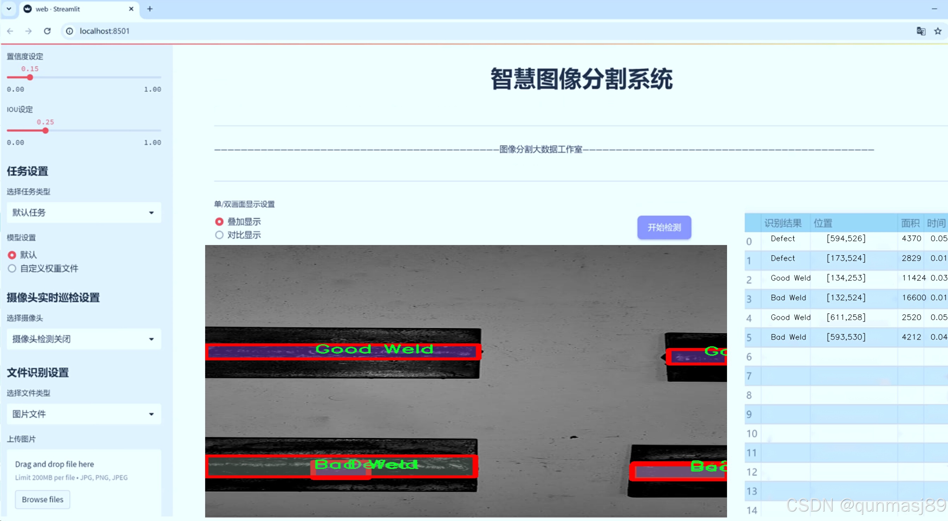Expand the 图片文件 file type dropdown
Screen dimensions: 948x521
84,414
